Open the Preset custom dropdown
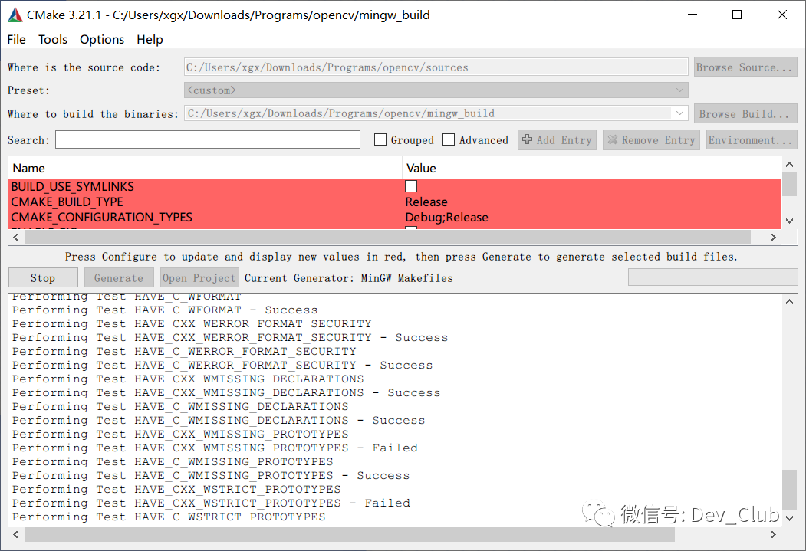This screenshot has height=551, width=806. click(436, 90)
